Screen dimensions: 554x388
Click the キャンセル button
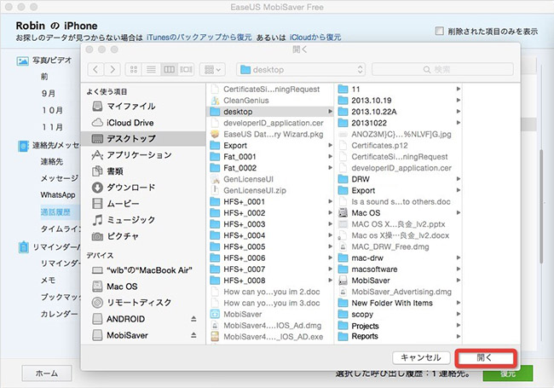tap(421, 357)
